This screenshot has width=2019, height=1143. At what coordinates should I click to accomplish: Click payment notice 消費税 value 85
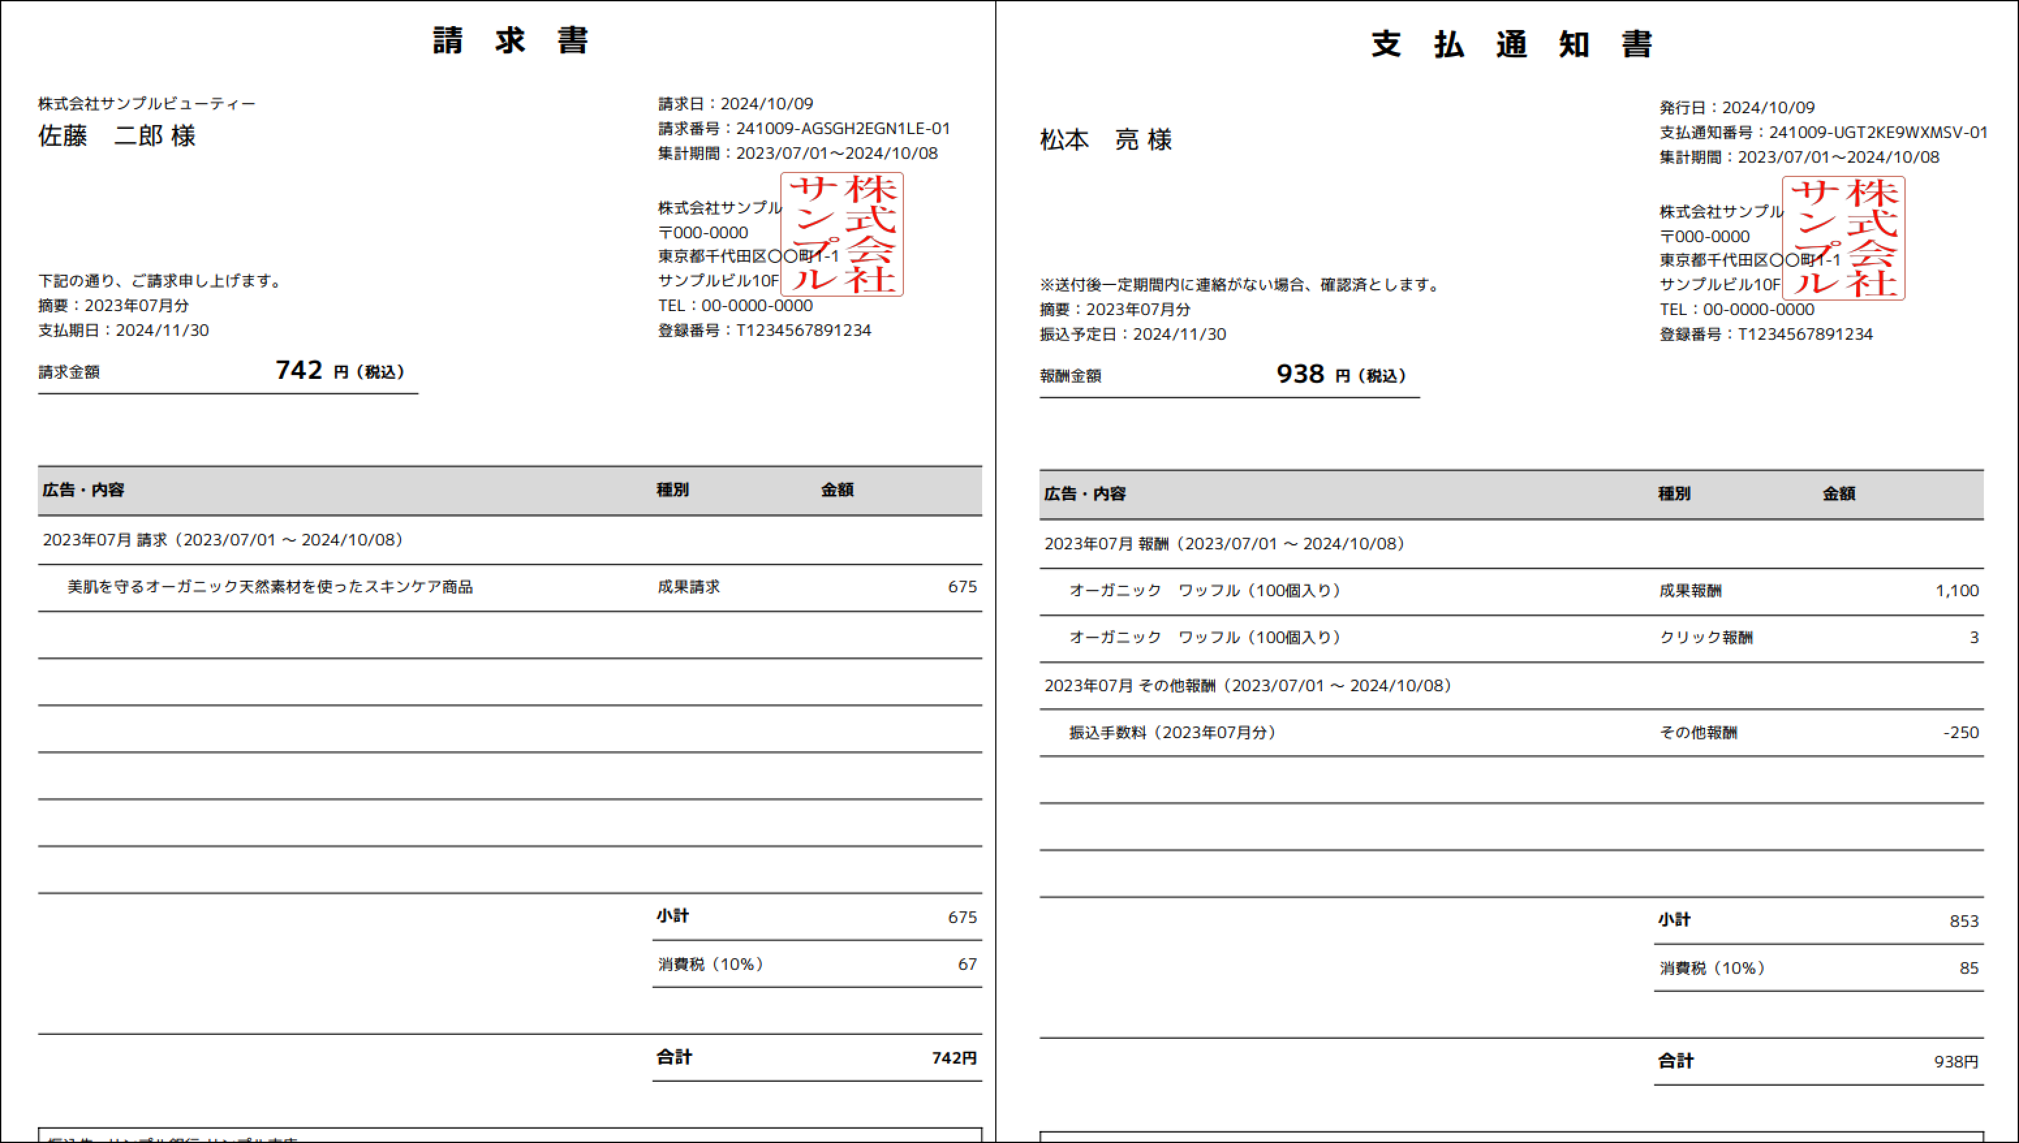[x=1969, y=968]
